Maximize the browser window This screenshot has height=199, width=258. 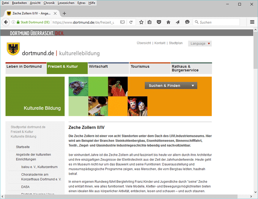[239, 4]
